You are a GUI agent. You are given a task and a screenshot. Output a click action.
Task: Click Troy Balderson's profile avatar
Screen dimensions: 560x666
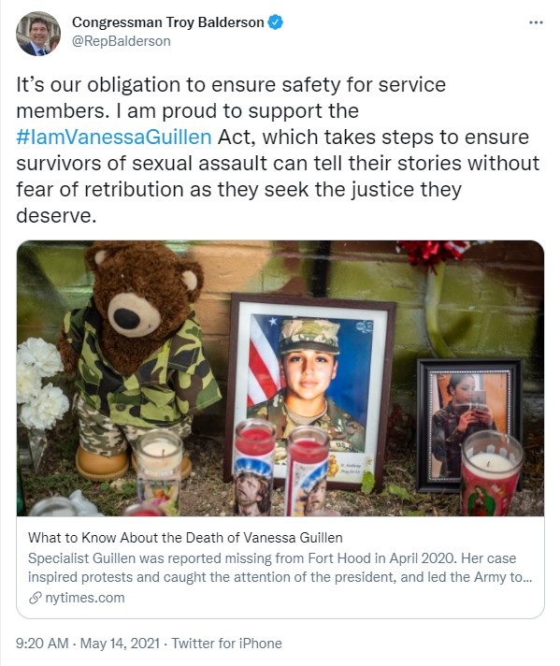point(38,34)
